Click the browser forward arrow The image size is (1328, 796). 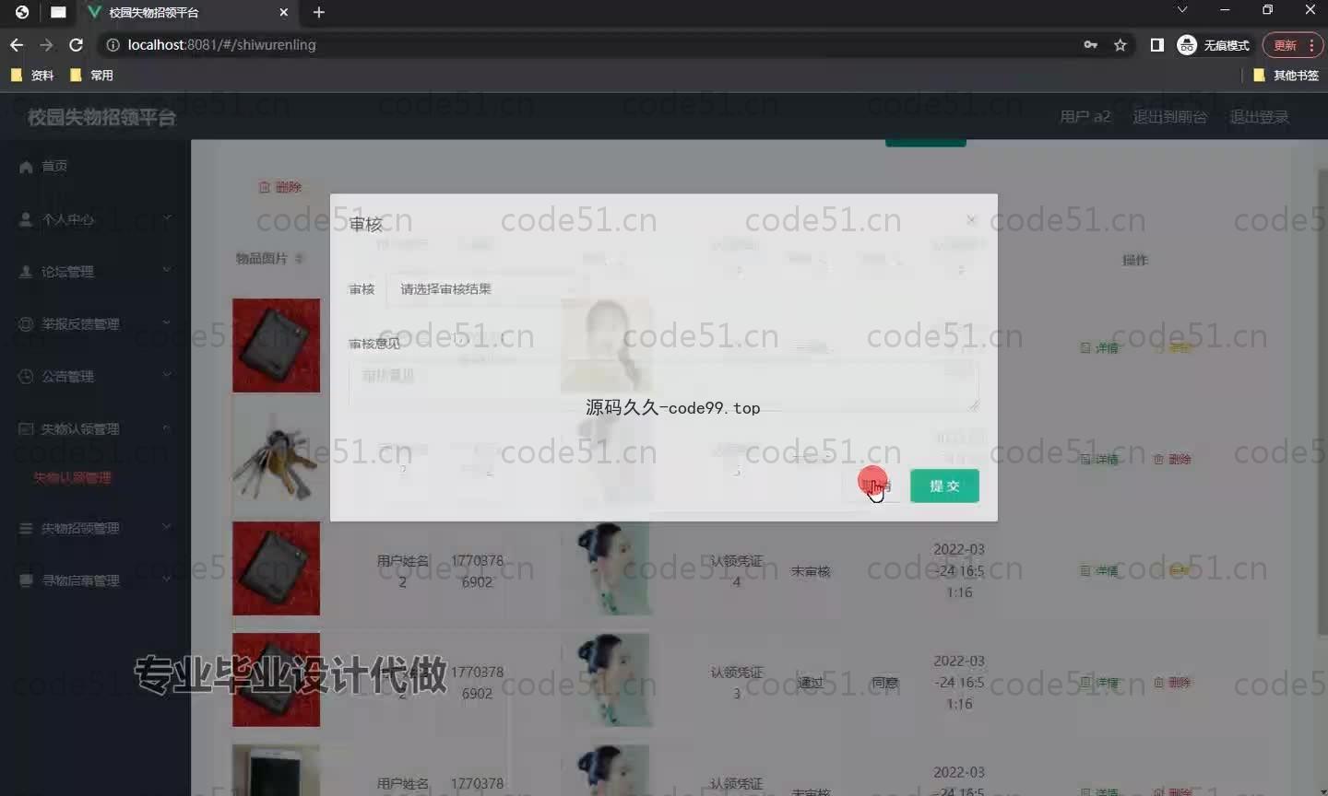pos(46,44)
